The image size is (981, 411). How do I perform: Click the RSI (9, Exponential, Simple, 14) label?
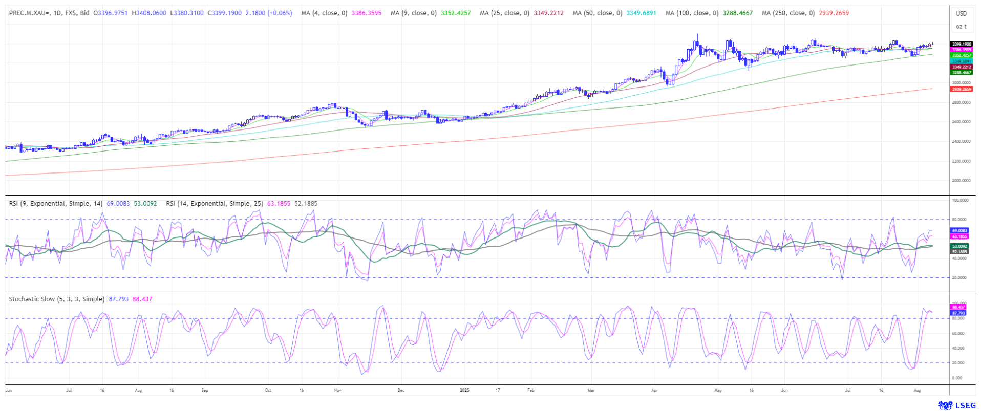tap(56, 204)
